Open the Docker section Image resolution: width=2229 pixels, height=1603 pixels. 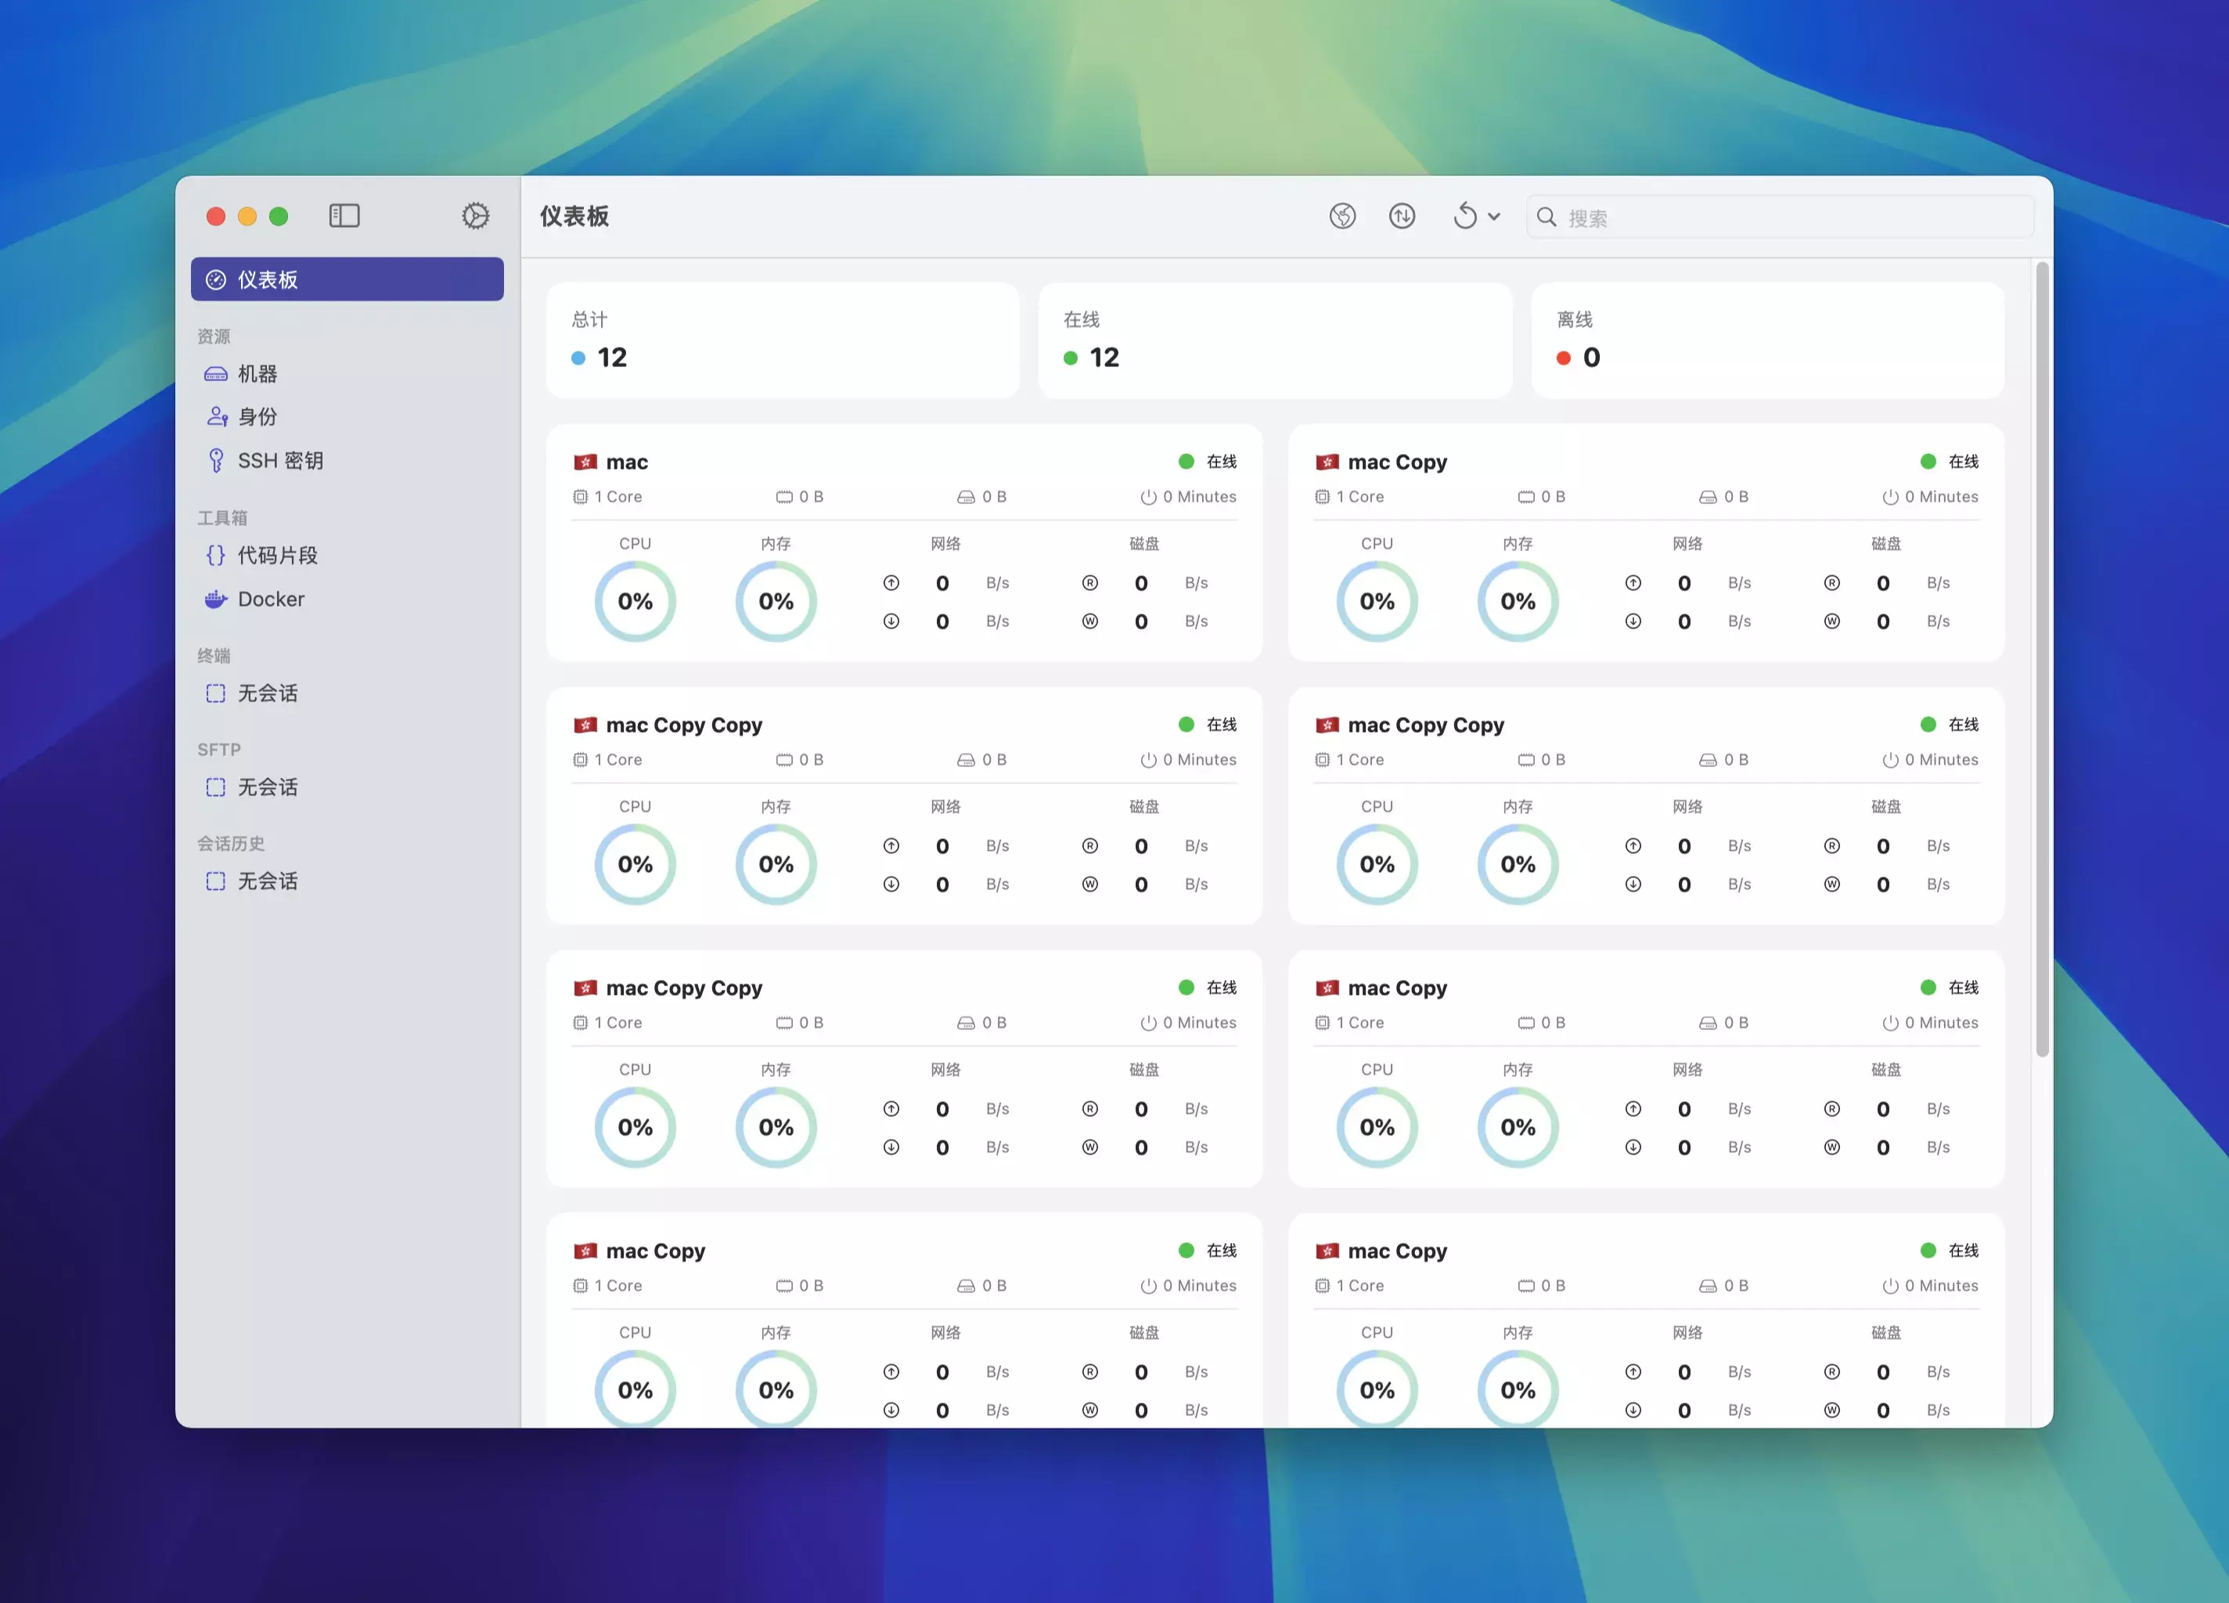coord(270,600)
